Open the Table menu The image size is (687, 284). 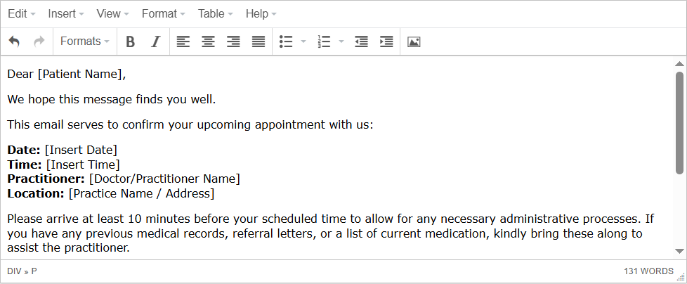coord(216,14)
